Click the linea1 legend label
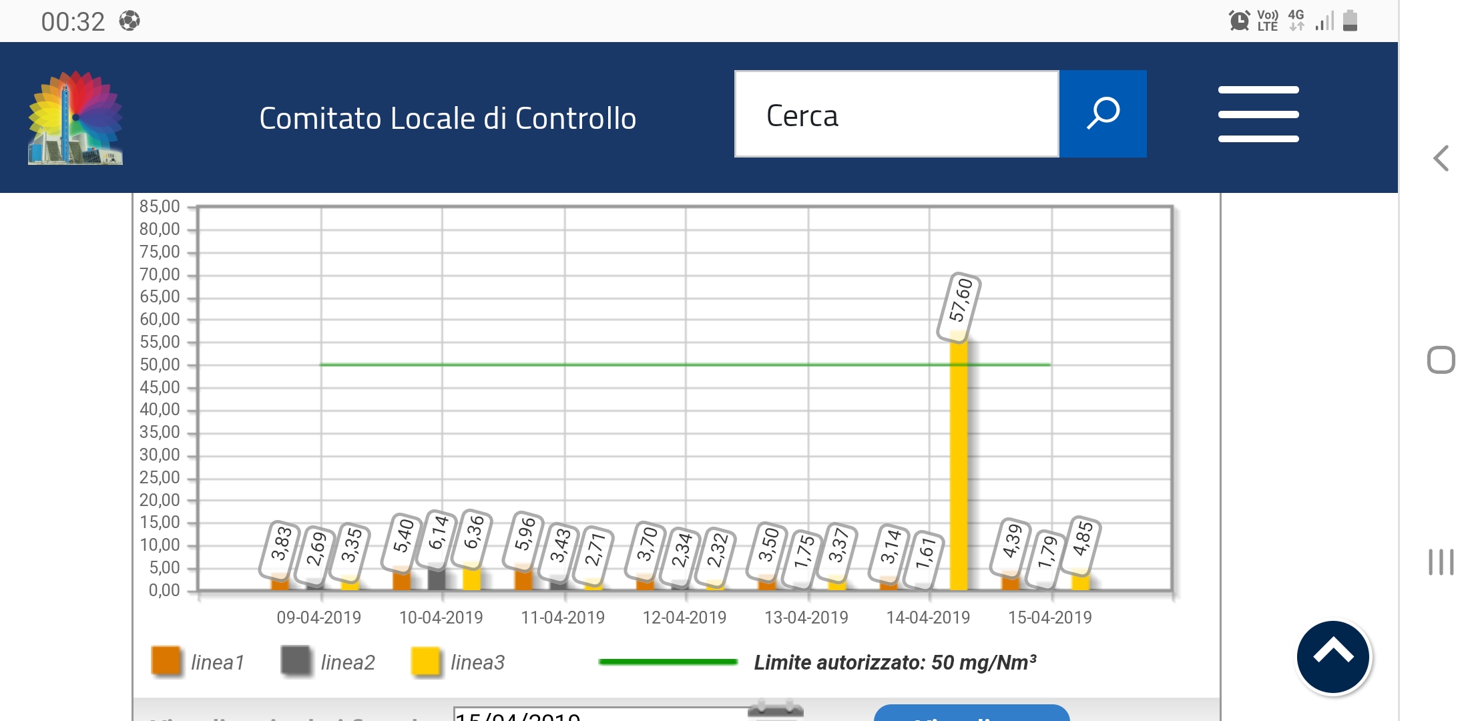Image resolution: width=1482 pixels, height=721 pixels. click(218, 662)
